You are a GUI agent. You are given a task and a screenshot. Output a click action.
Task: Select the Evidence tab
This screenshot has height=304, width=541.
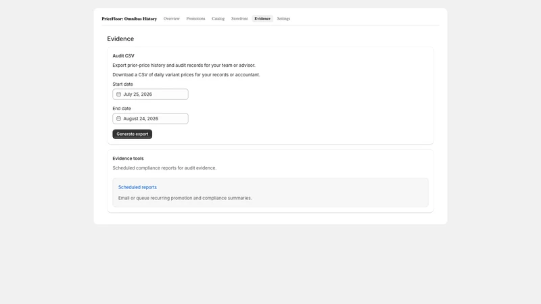click(262, 19)
